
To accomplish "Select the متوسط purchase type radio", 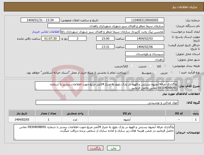I will point(155,72).
